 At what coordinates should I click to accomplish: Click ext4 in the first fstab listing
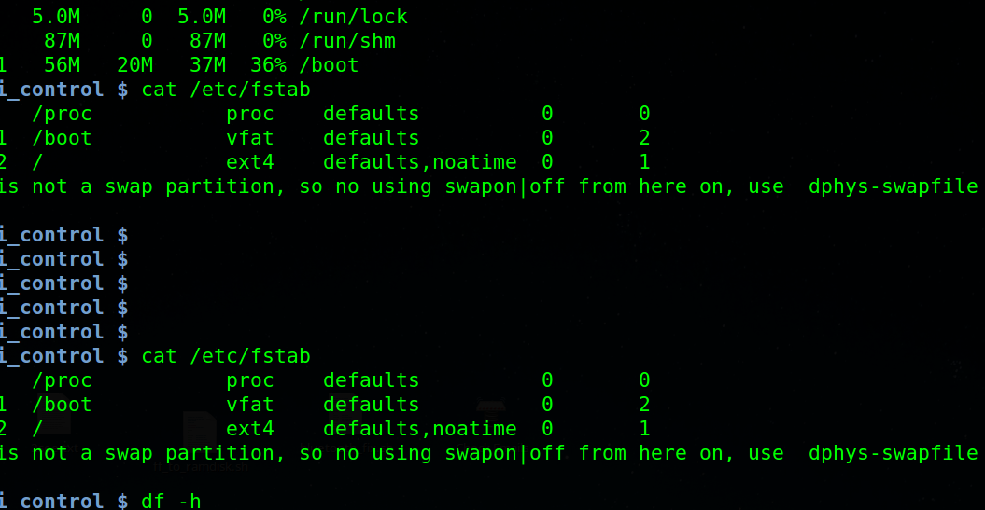250,162
